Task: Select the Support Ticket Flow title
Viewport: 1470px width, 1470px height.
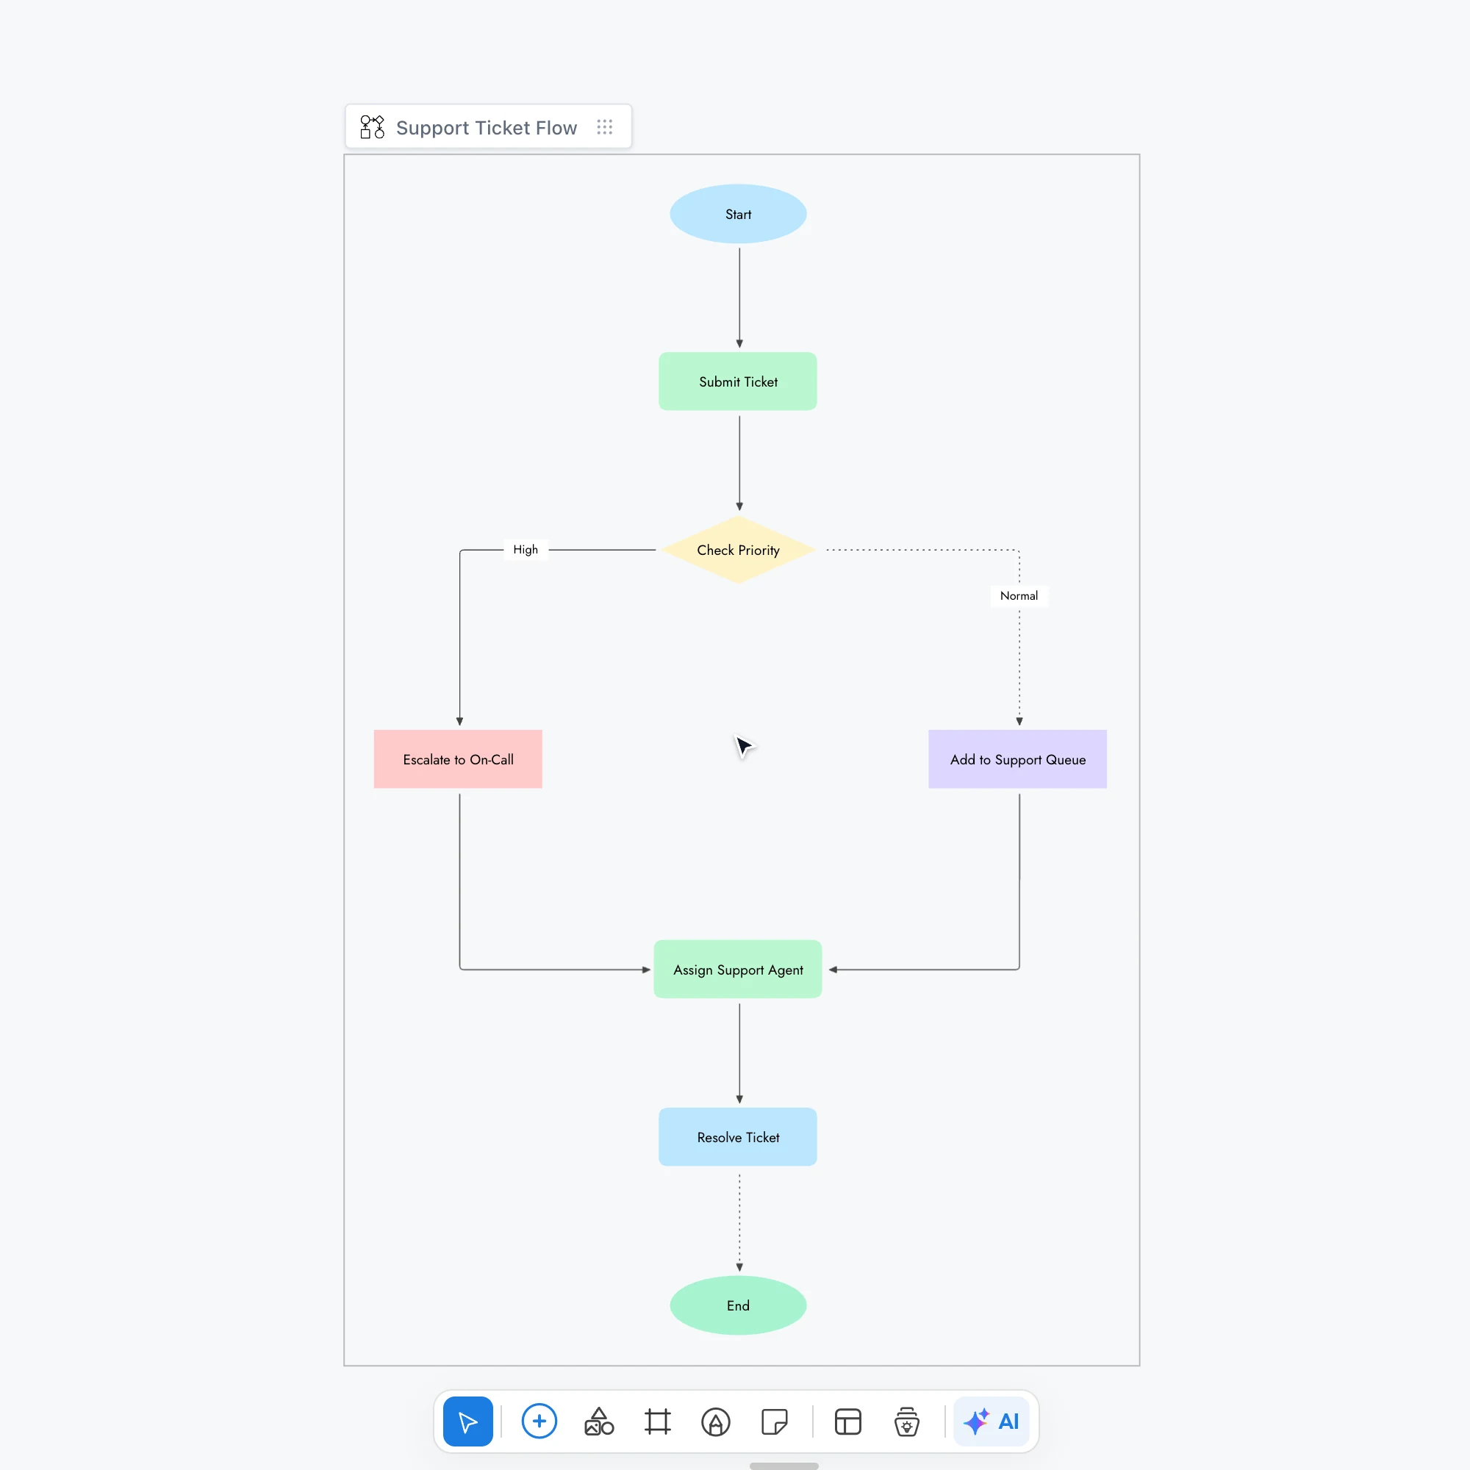Action: (487, 128)
